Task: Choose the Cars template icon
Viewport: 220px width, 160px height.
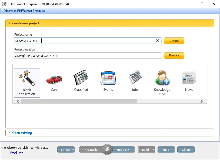Action: click(54, 80)
